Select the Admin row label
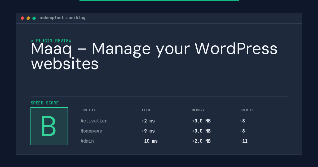The height and width of the screenshot is (167, 318). pyautogui.click(x=87, y=141)
